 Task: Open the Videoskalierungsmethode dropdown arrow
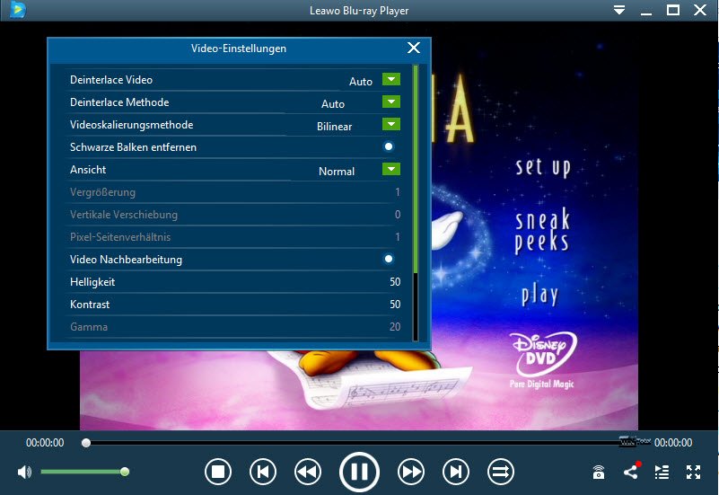pyautogui.click(x=391, y=124)
